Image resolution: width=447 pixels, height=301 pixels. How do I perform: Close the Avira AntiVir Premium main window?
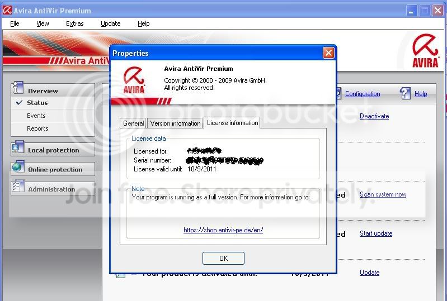point(437,11)
